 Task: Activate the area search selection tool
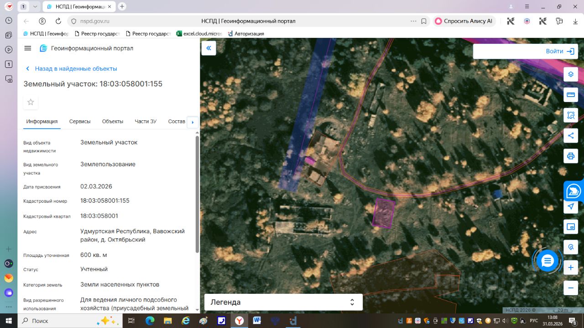571,115
